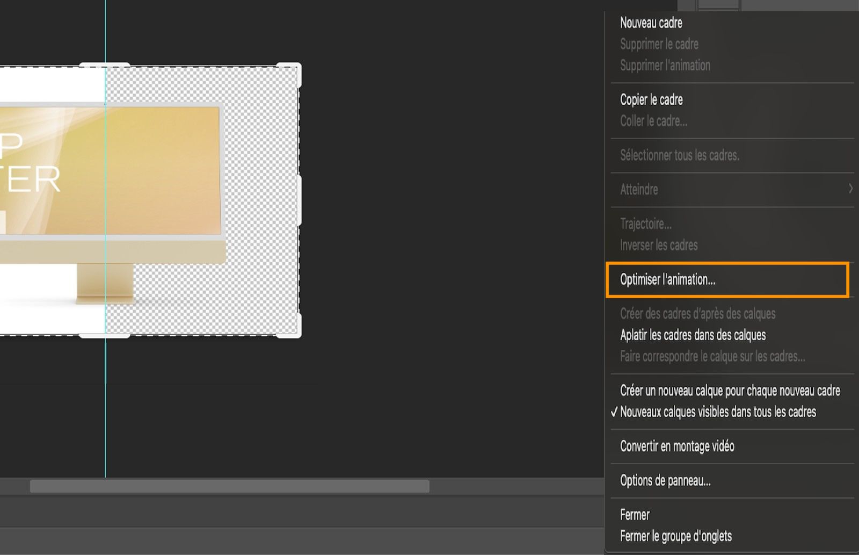
Task: Select "Aplatir les cadres dans des calques"
Action: (693, 335)
